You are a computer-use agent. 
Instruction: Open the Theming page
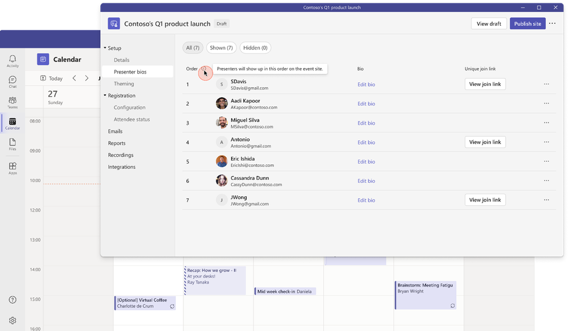coord(124,84)
